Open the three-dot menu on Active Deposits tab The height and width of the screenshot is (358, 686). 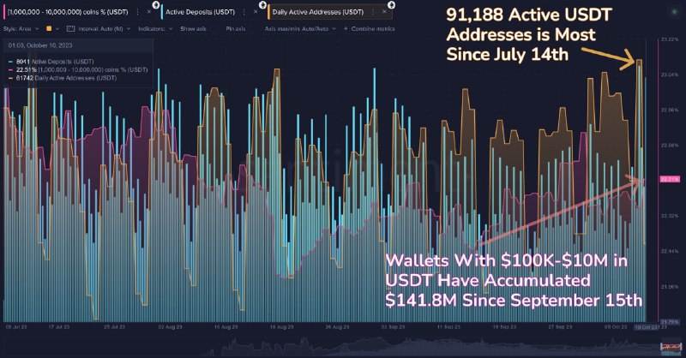[x=244, y=12]
